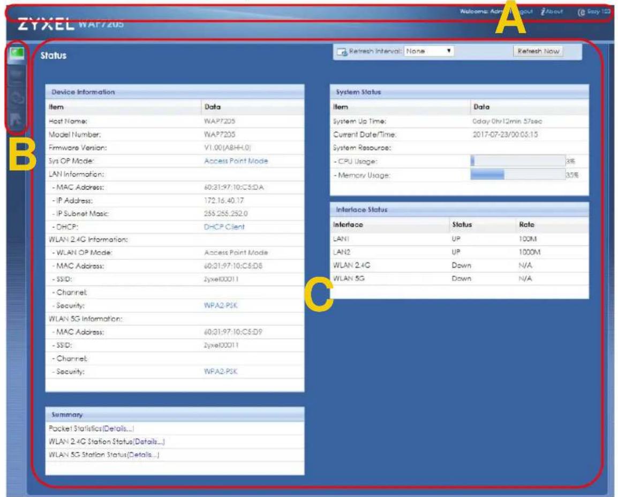
Task: Click the CPU Usage progress bar
Action: pyautogui.click(x=518, y=161)
